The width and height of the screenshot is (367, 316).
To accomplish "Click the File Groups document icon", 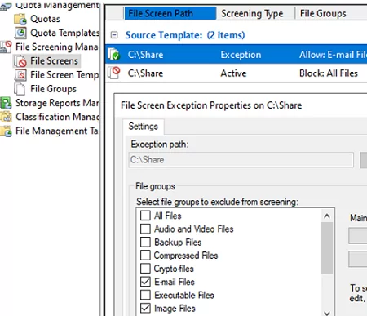I will (20, 89).
